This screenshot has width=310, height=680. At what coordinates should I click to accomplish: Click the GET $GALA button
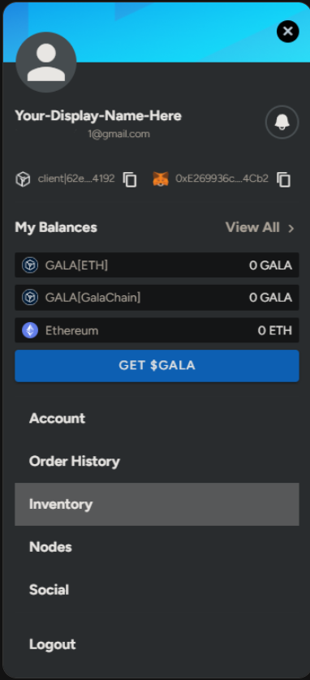(x=157, y=366)
